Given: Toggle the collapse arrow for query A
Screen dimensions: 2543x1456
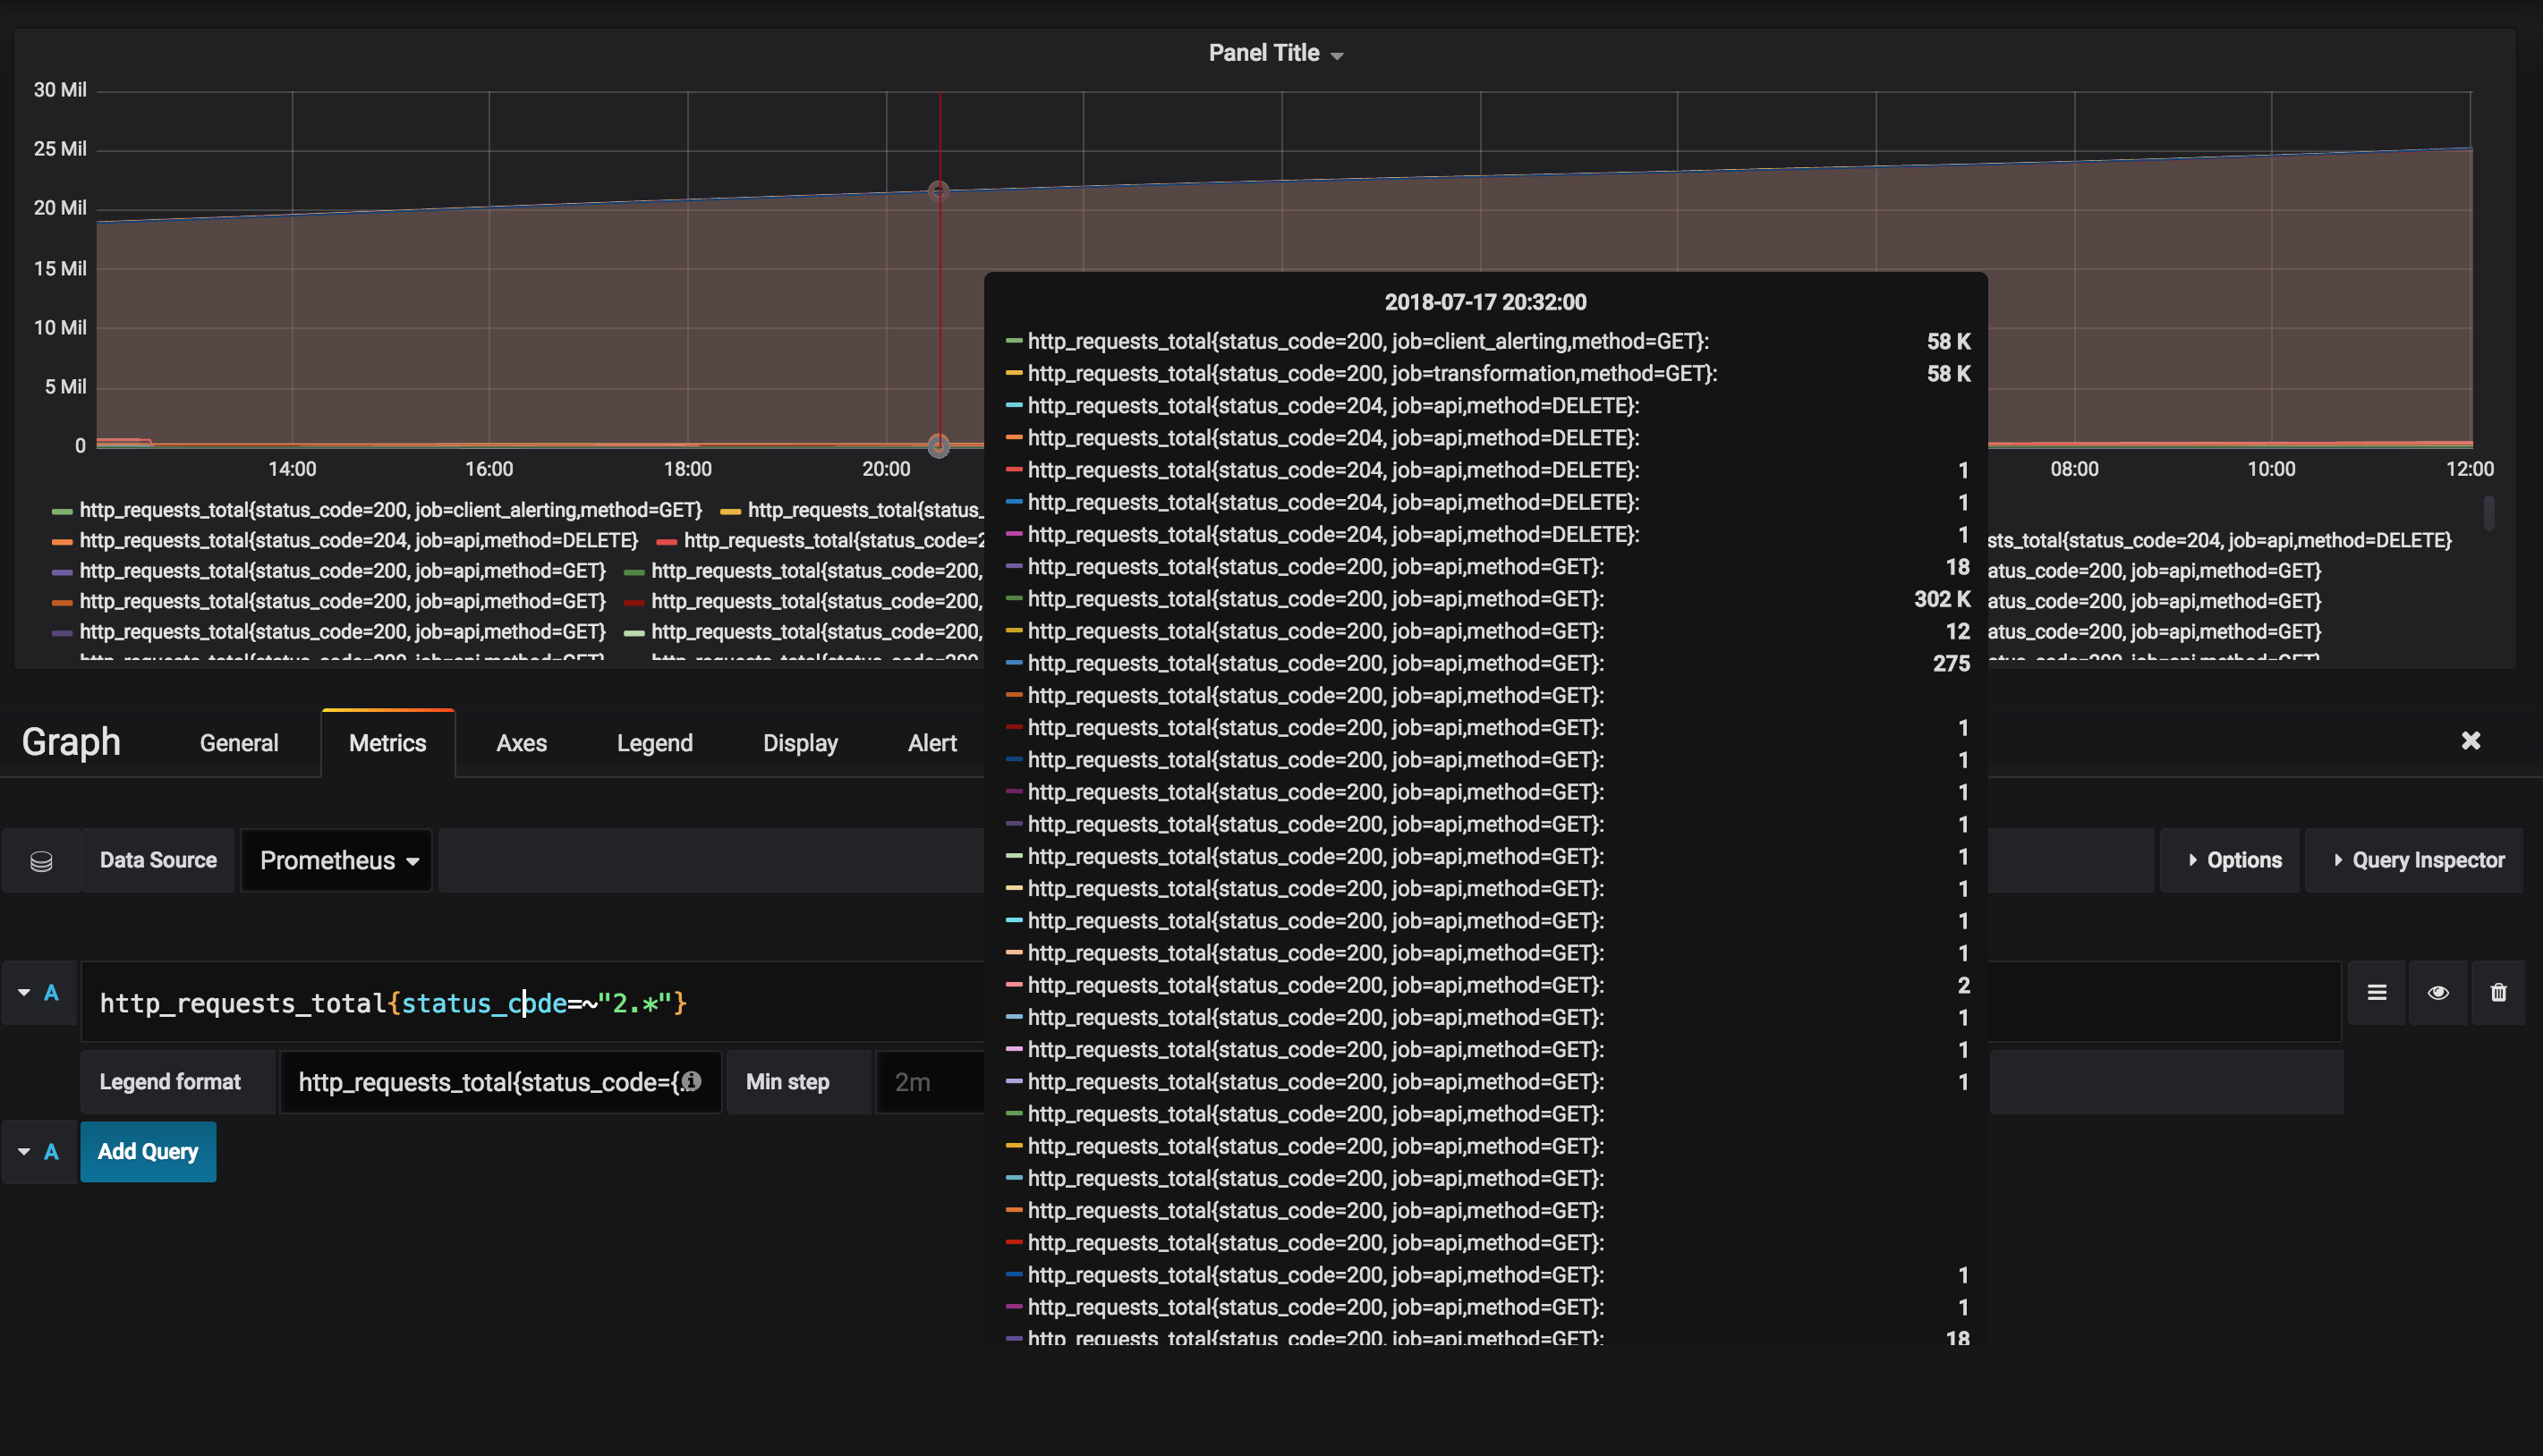Looking at the screenshot, I should click(x=24, y=992).
